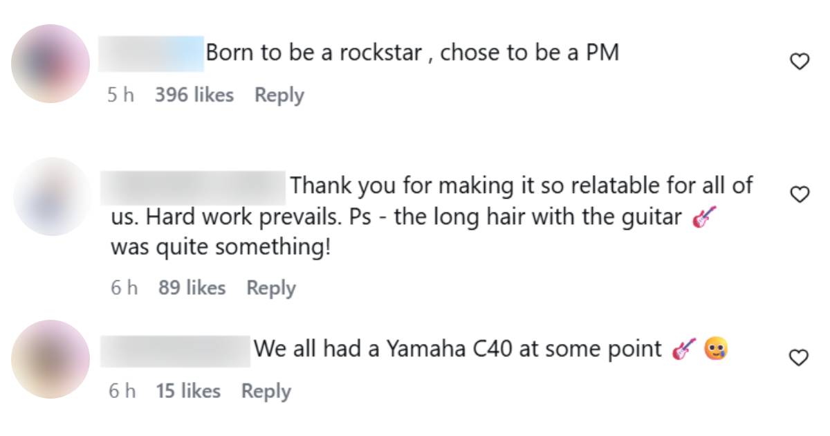830x436 pixels.
Task: Show the 15 likes list
Action: click(x=188, y=391)
